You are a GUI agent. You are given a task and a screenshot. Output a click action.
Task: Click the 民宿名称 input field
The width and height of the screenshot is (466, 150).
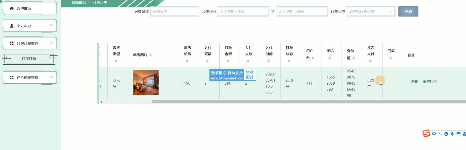point(174,11)
